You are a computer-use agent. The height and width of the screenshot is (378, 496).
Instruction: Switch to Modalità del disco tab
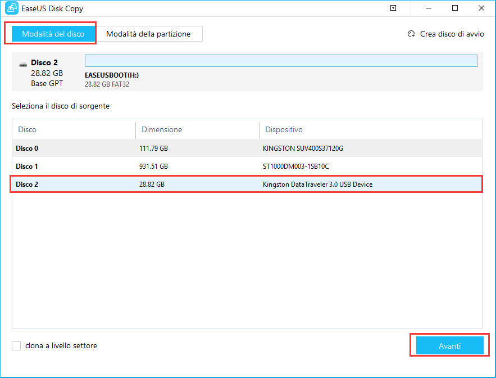click(x=53, y=34)
